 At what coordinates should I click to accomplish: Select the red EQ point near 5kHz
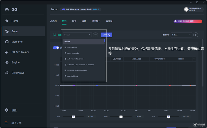click(170, 85)
